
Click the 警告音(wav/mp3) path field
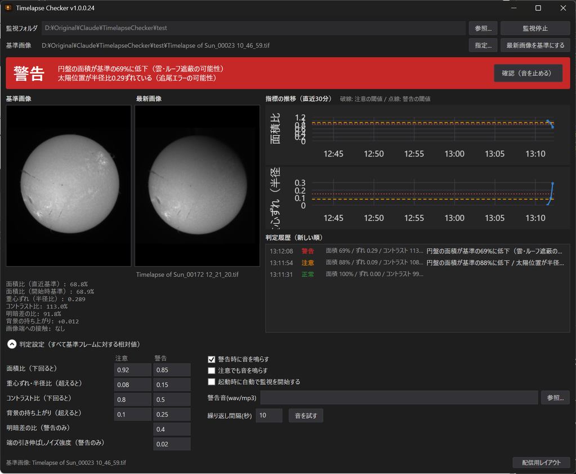[399, 397]
